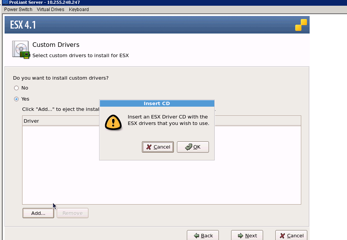Click the Custom Drivers CD icon
The width and height of the screenshot is (347, 240).
[21, 50]
